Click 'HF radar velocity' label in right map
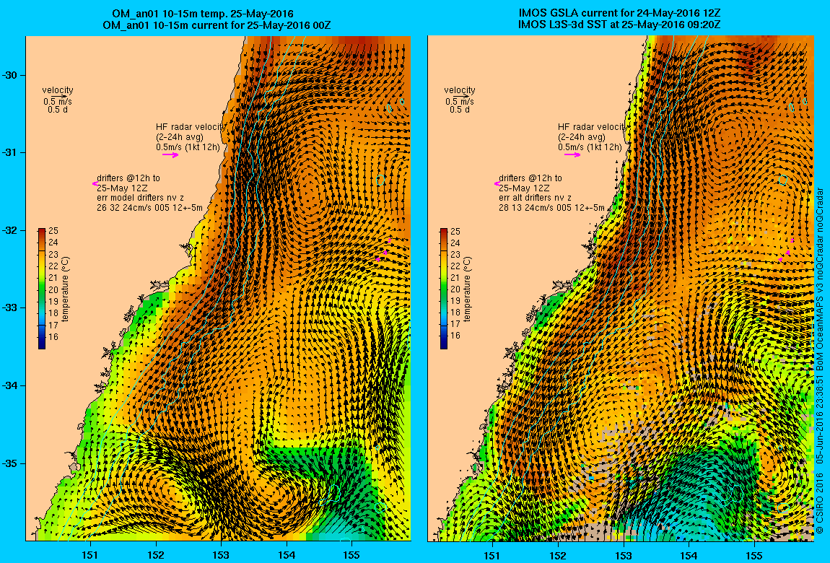The height and width of the screenshot is (563, 830). pos(593,127)
